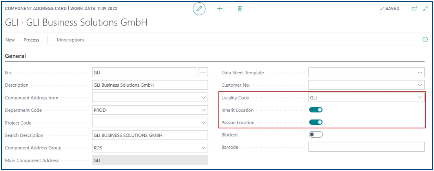The height and width of the screenshot is (171, 434).
Task: Click the Component Address Group label
Action: tap(33, 148)
